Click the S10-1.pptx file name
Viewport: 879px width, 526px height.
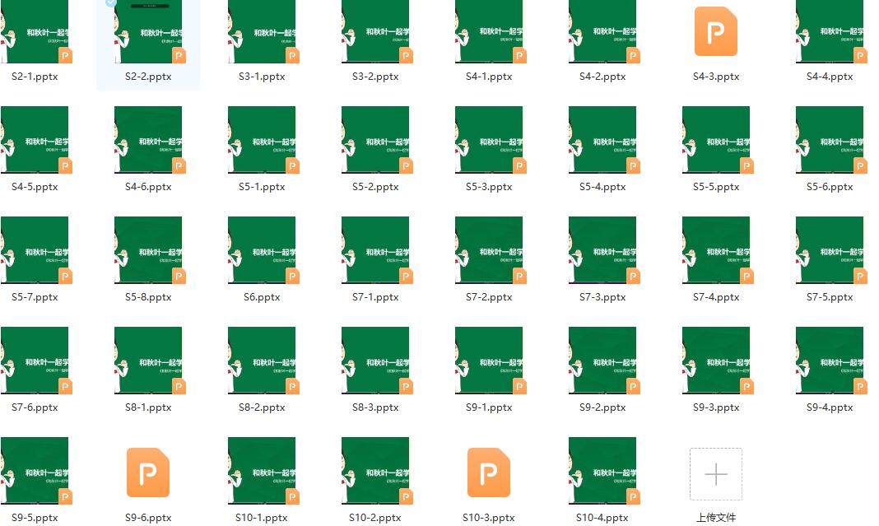(262, 518)
